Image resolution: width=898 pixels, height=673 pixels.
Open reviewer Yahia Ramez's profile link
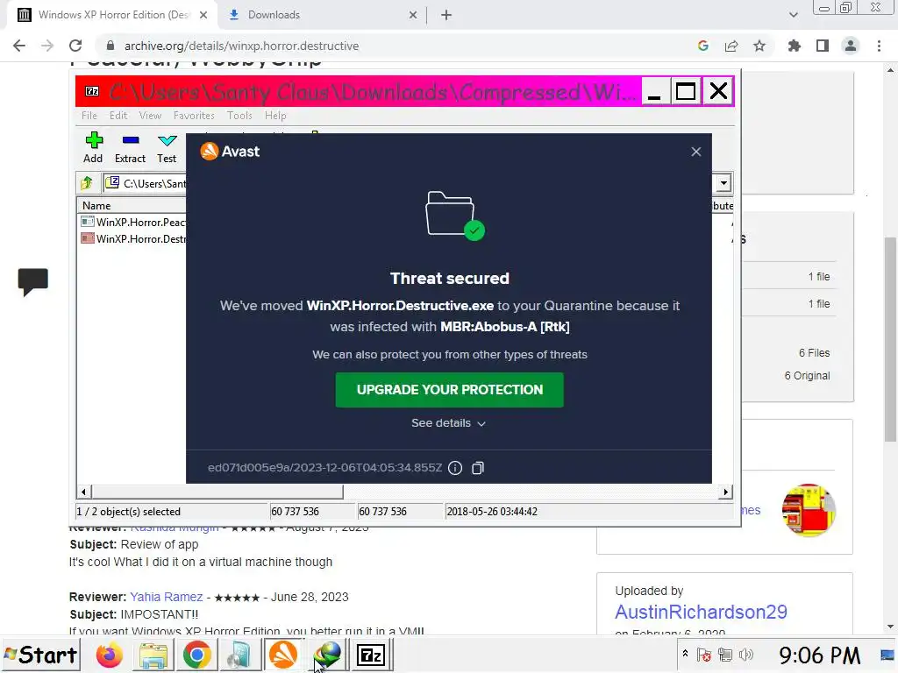(166, 597)
